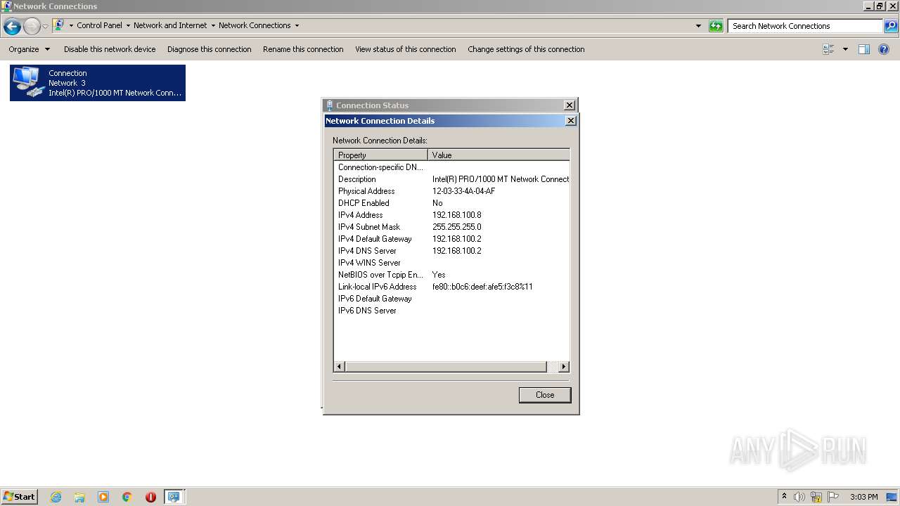
Task: Expand dropdown after Network and Internet
Action: click(x=213, y=25)
